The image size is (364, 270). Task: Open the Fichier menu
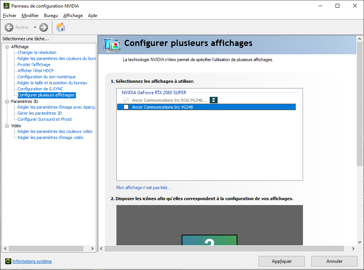(10, 16)
